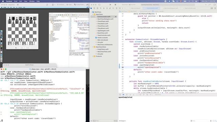Open MacChessTests.swift in the navigator
The image size is (217, 122).
[104, 52]
